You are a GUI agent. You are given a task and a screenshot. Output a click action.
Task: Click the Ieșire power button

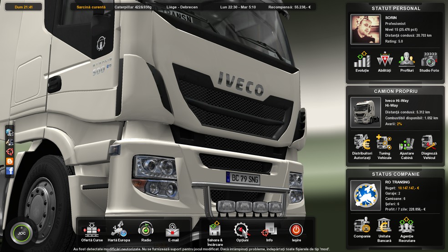point(296,230)
